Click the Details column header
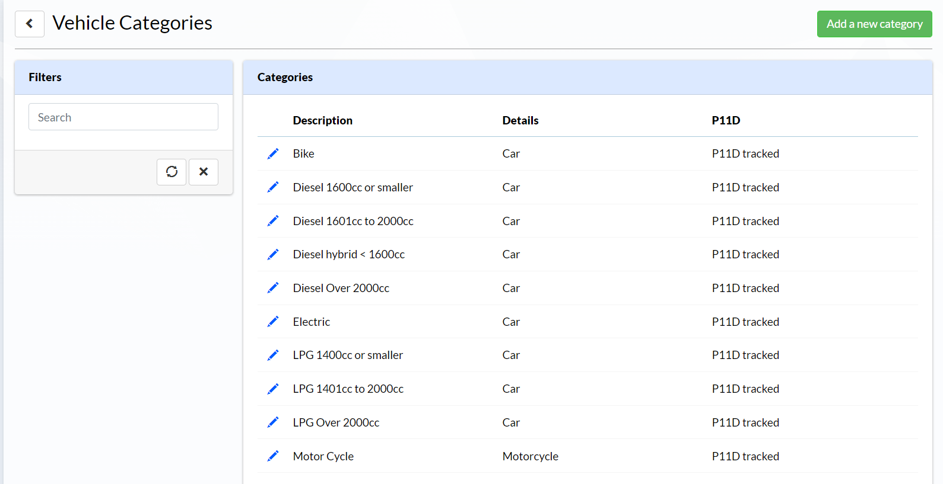943x484 pixels. (520, 120)
